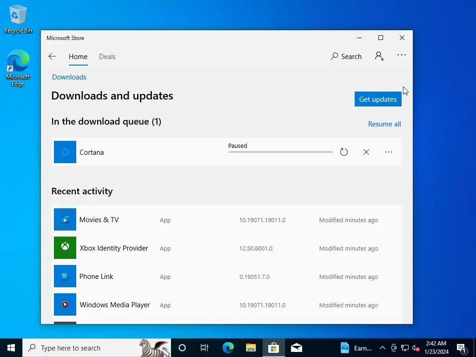Open File Explorer from the taskbar
Image resolution: width=476 pixels, height=357 pixels.
click(x=251, y=348)
